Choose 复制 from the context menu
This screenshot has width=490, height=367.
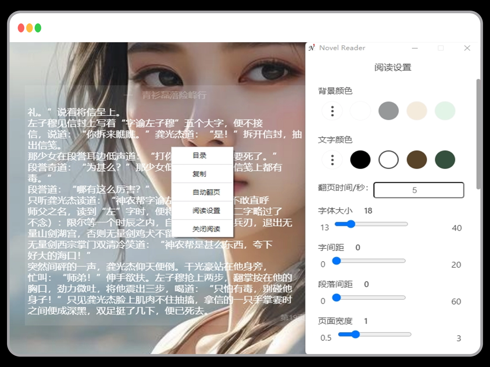[x=202, y=174]
